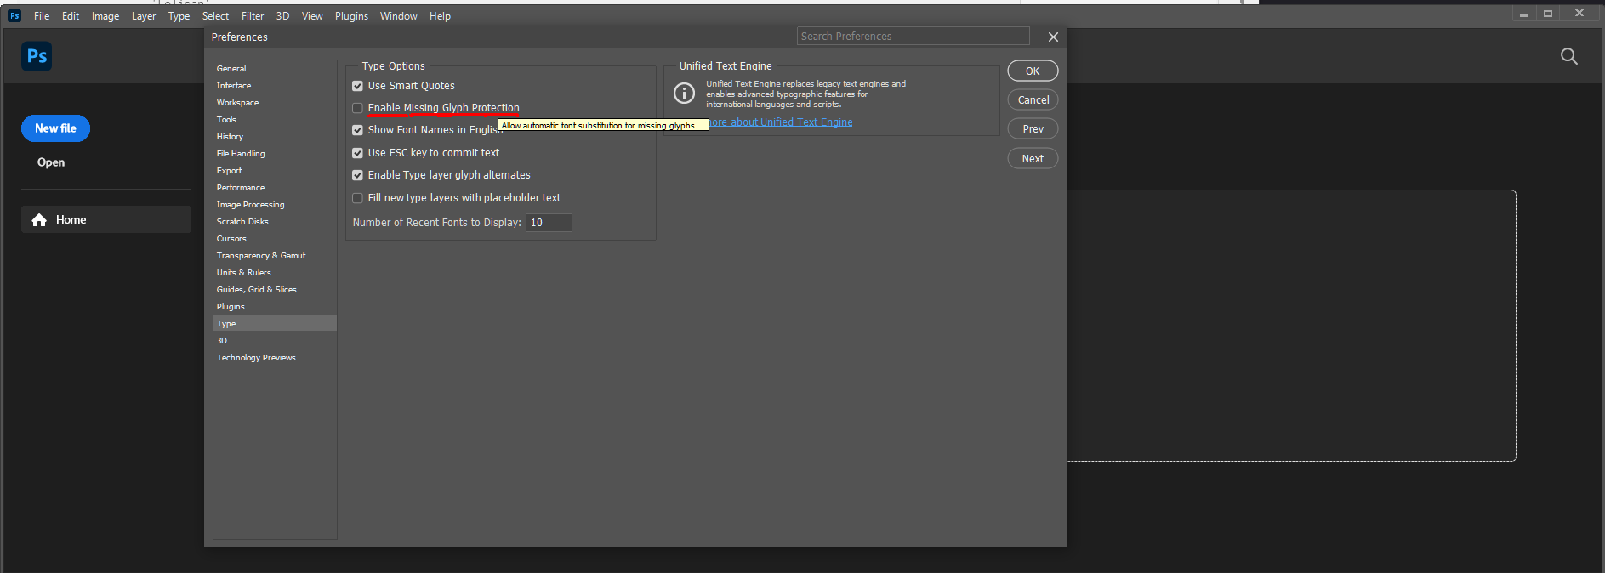The width and height of the screenshot is (1605, 573).
Task: Select the Home tab in sidebar
Action: [106, 219]
